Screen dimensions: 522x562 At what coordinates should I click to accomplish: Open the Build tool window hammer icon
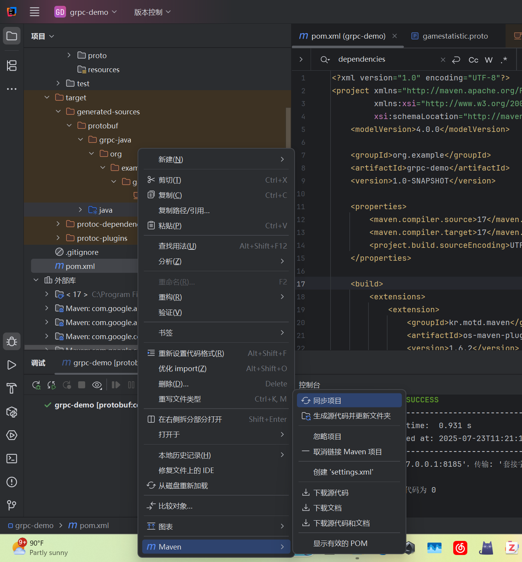tap(12, 388)
